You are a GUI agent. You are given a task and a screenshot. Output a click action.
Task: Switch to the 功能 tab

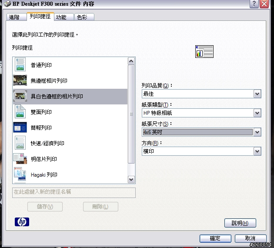tap(64, 17)
